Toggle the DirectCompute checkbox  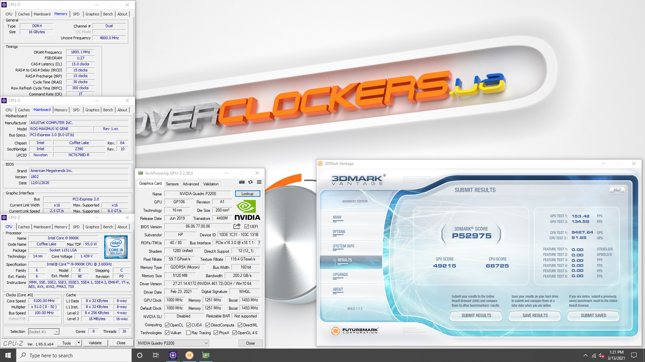[x=208, y=325]
